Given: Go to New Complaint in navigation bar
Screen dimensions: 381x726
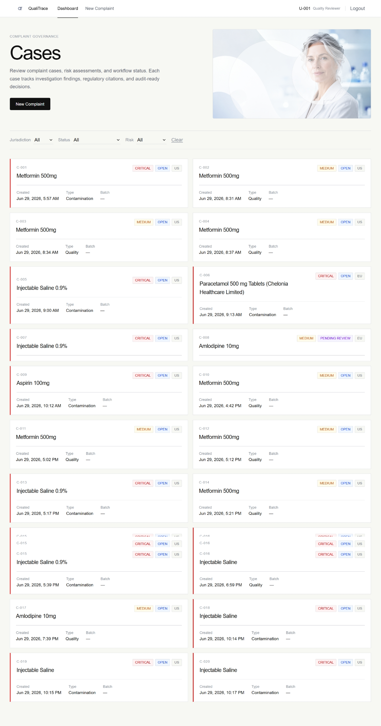Looking at the screenshot, I should pos(99,8).
